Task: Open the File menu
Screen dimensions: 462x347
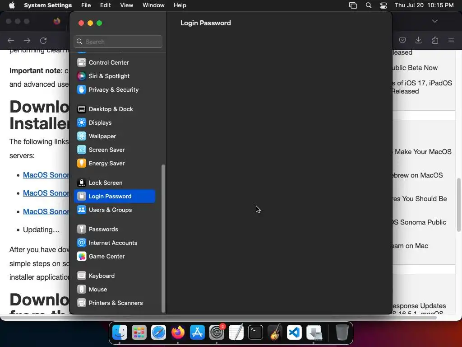Action: (x=86, y=5)
